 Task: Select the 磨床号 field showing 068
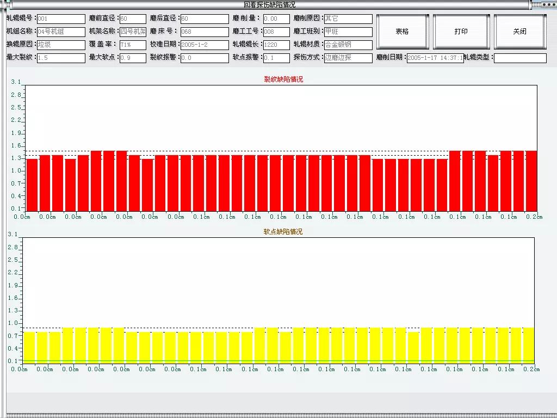pyautogui.click(x=205, y=32)
